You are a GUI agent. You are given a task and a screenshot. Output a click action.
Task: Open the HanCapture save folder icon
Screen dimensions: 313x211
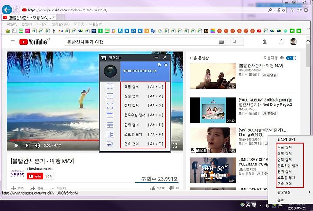tap(159, 65)
